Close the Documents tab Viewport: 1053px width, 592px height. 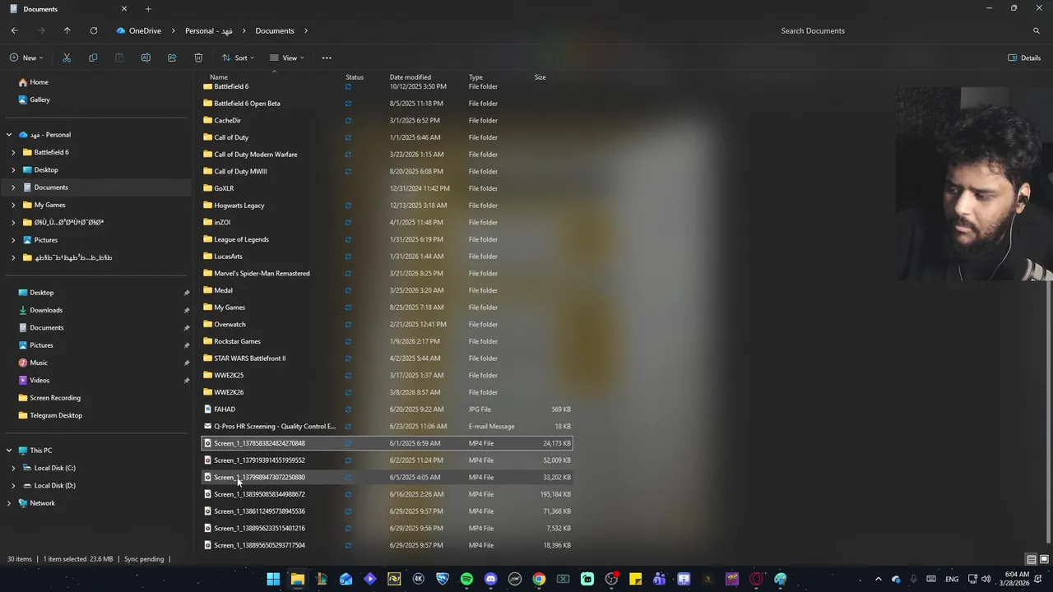124,9
